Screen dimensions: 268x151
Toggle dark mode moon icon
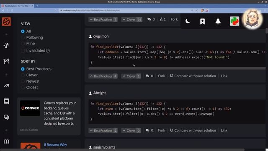(x=188, y=21)
